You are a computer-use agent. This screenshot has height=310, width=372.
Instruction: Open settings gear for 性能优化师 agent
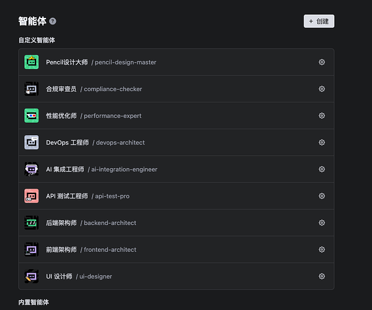point(322,115)
